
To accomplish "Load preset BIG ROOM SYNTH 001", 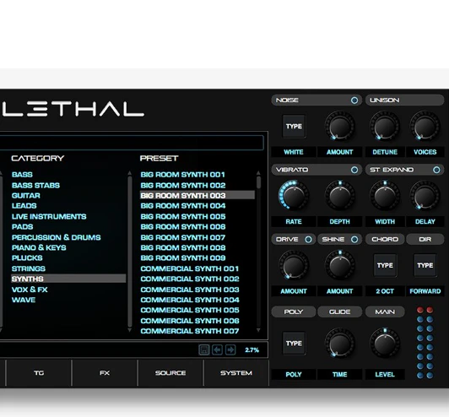I will (182, 175).
